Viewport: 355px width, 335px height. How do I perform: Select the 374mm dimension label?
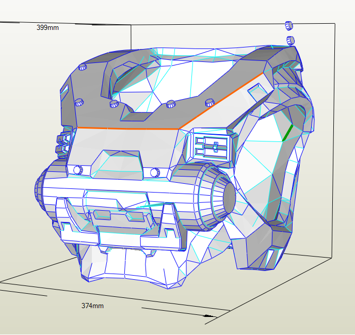[x=92, y=306]
